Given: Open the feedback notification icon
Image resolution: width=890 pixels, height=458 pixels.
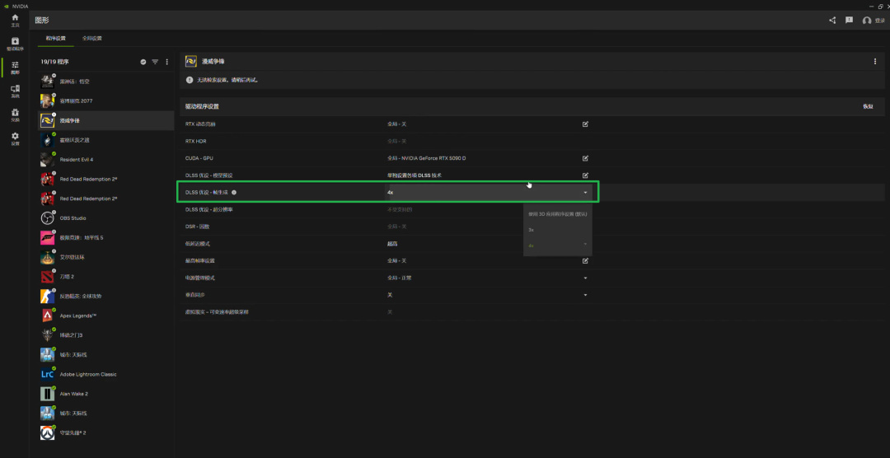Looking at the screenshot, I should point(849,20).
